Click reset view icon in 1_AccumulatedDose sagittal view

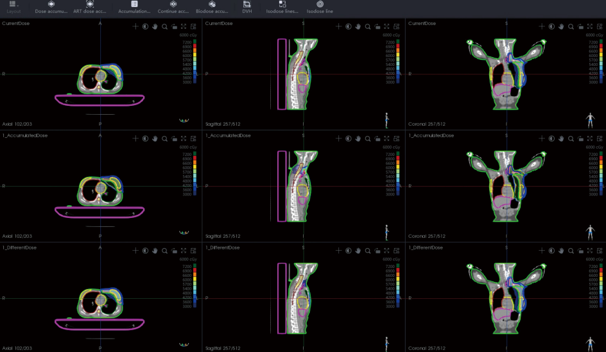(x=377, y=138)
